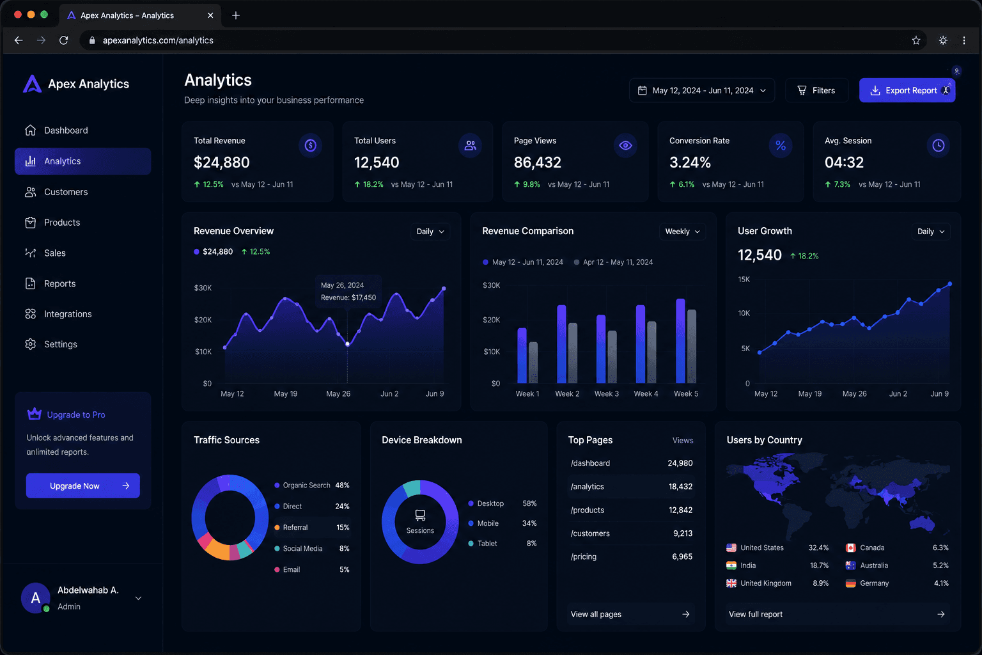Viewport: 982px width, 655px height.
Task: Click the Total Users people icon
Action: [470, 145]
